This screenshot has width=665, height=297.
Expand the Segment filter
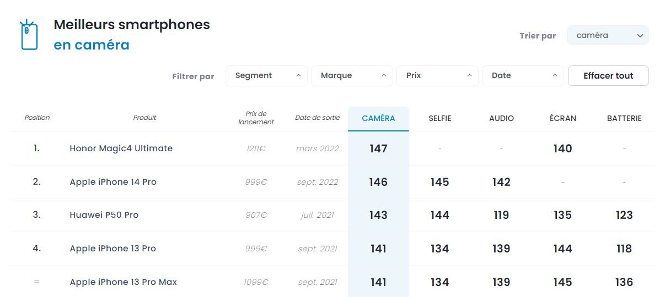coord(266,76)
